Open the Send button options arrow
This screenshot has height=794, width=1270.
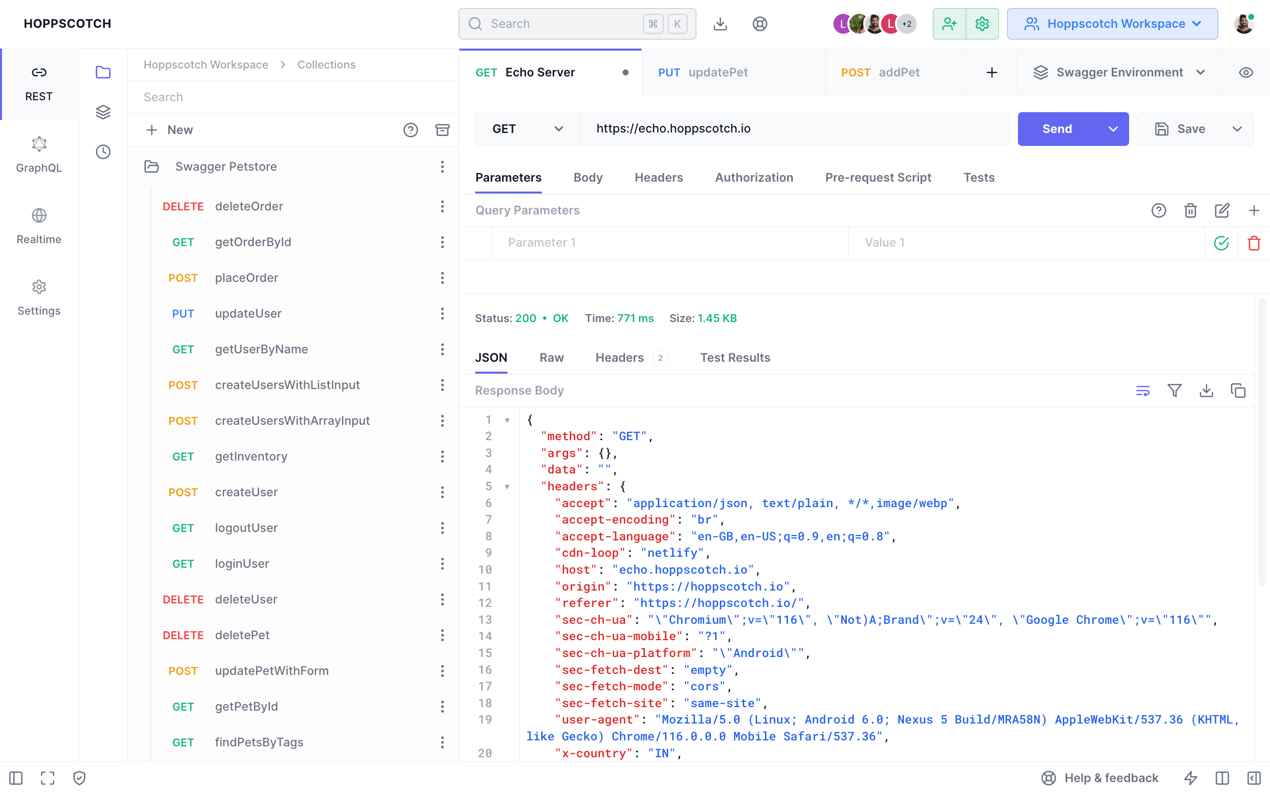coord(1113,129)
